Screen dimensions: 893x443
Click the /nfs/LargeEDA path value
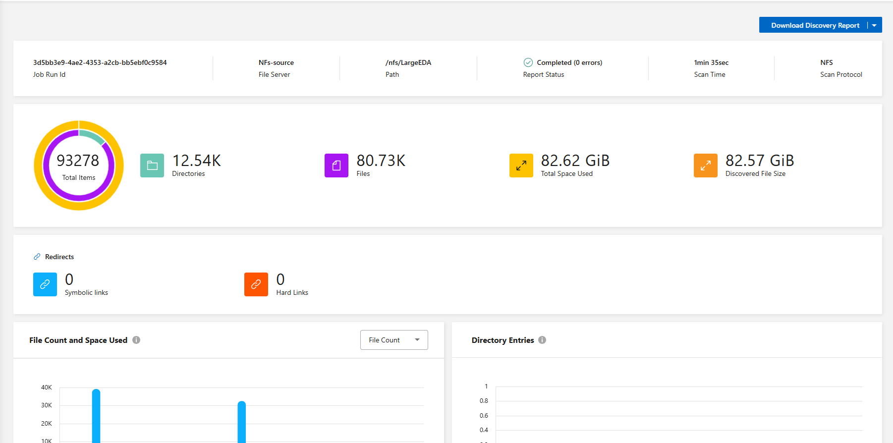point(408,62)
